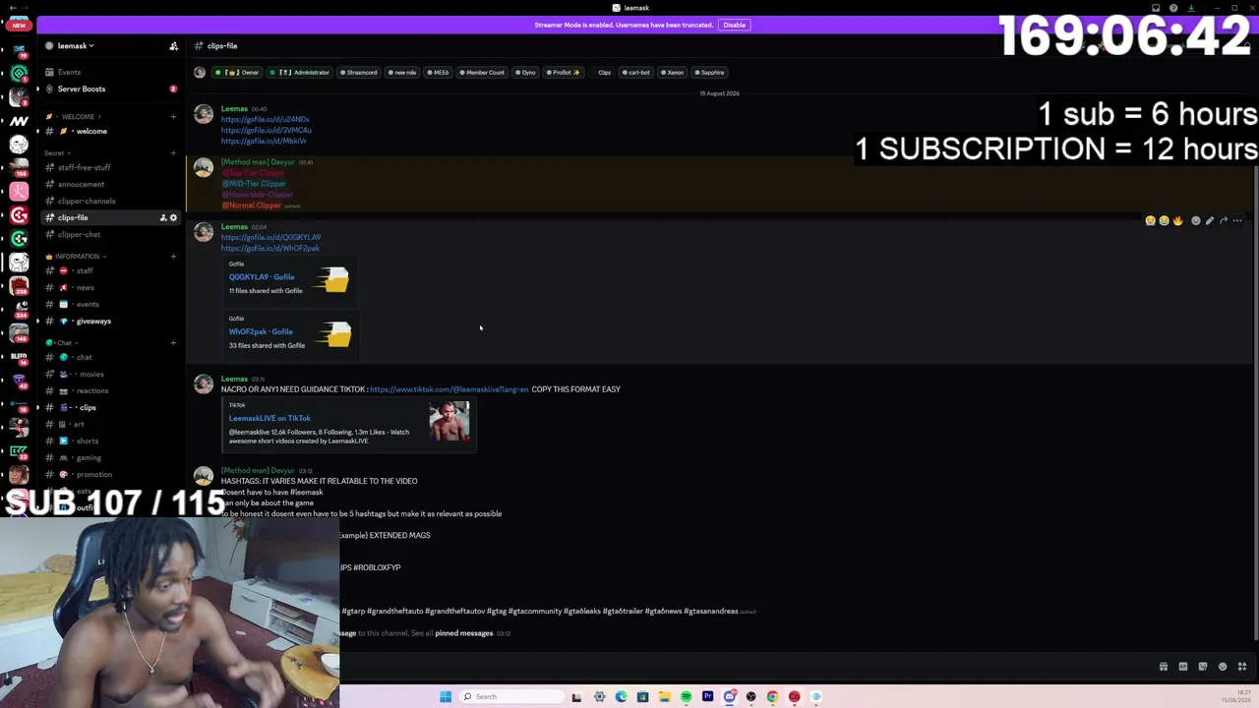Select the MEE6 role tag
1259x708 pixels.
pyautogui.click(x=438, y=72)
